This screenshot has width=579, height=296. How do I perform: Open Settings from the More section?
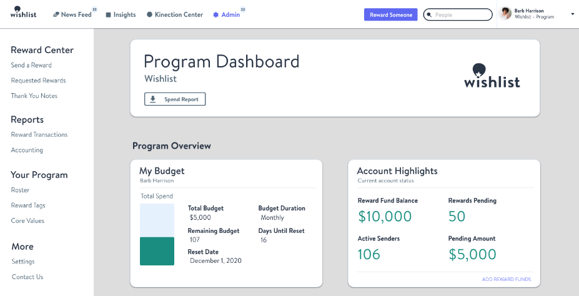(x=23, y=262)
